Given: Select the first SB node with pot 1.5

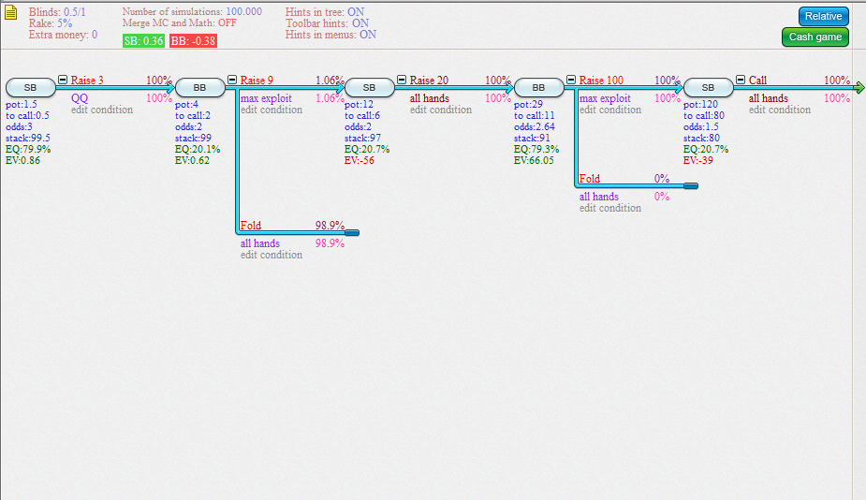Looking at the screenshot, I should click(30, 87).
